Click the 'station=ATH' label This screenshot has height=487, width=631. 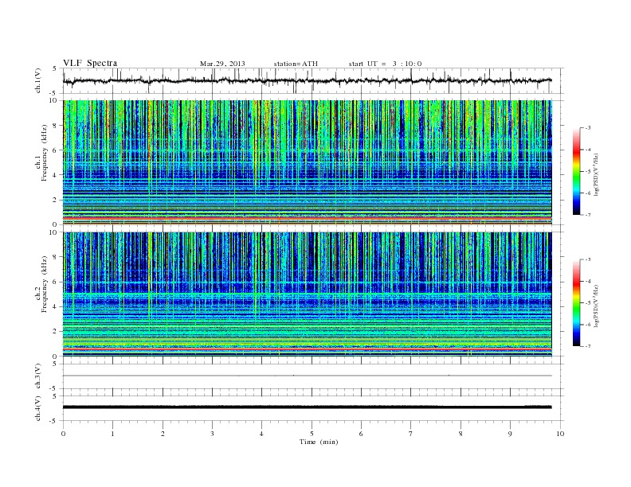[296, 64]
